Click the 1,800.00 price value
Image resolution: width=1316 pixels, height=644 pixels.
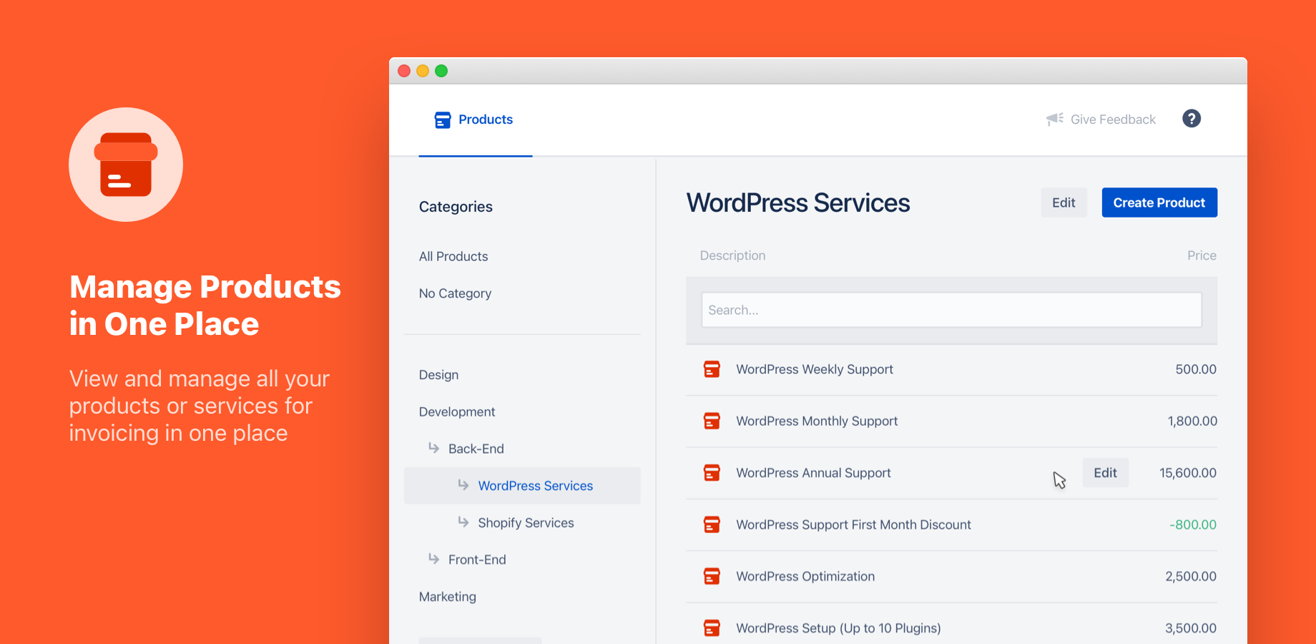tap(1192, 421)
